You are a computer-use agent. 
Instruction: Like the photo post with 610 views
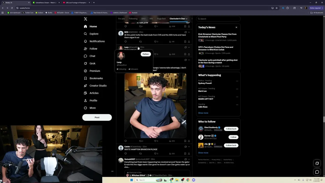[x=155, y=141]
